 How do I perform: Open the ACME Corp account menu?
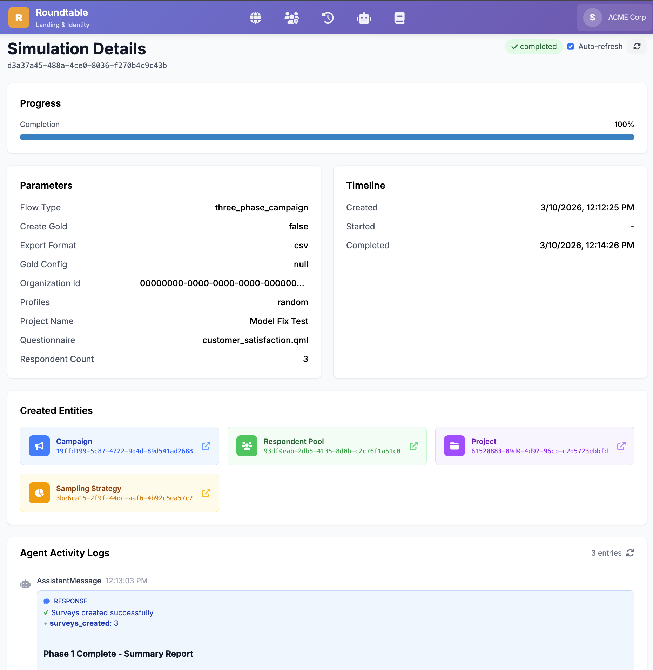click(x=614, y=18)
